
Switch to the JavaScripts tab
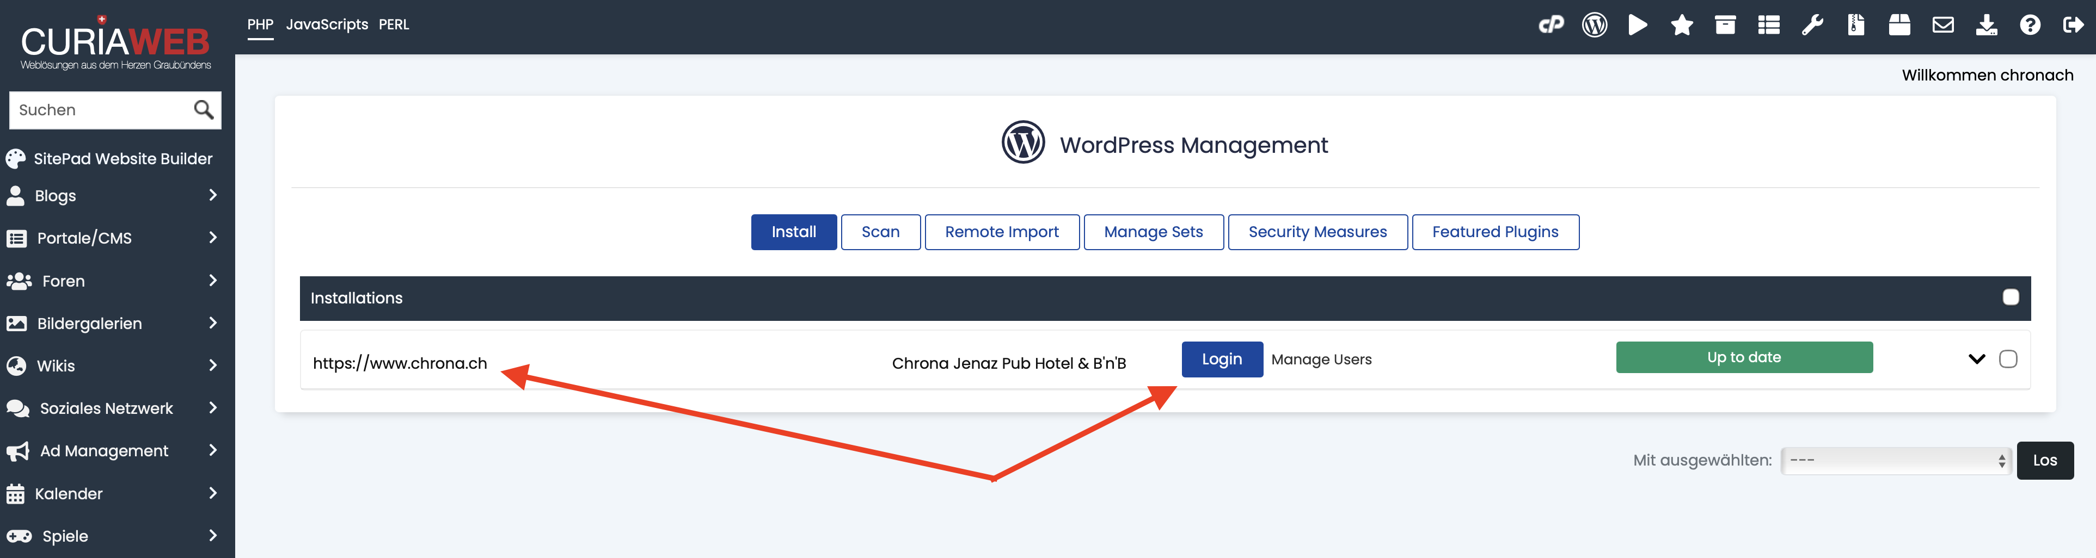(x=326, y=24)
